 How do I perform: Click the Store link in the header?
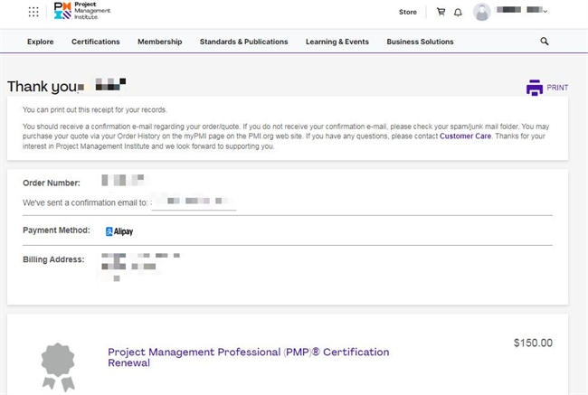click(408, 12)
